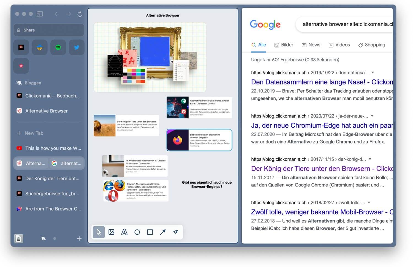Image resolution: width=413 pixels, height=267 pixels.
Task: Expand dropdown beside the 2020/07/22 result URL
Action: coord(372,116)
